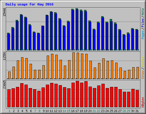Select day 28 on the x-axis
The height and width of the screenshot is (114, 146).
click(124, 111)
